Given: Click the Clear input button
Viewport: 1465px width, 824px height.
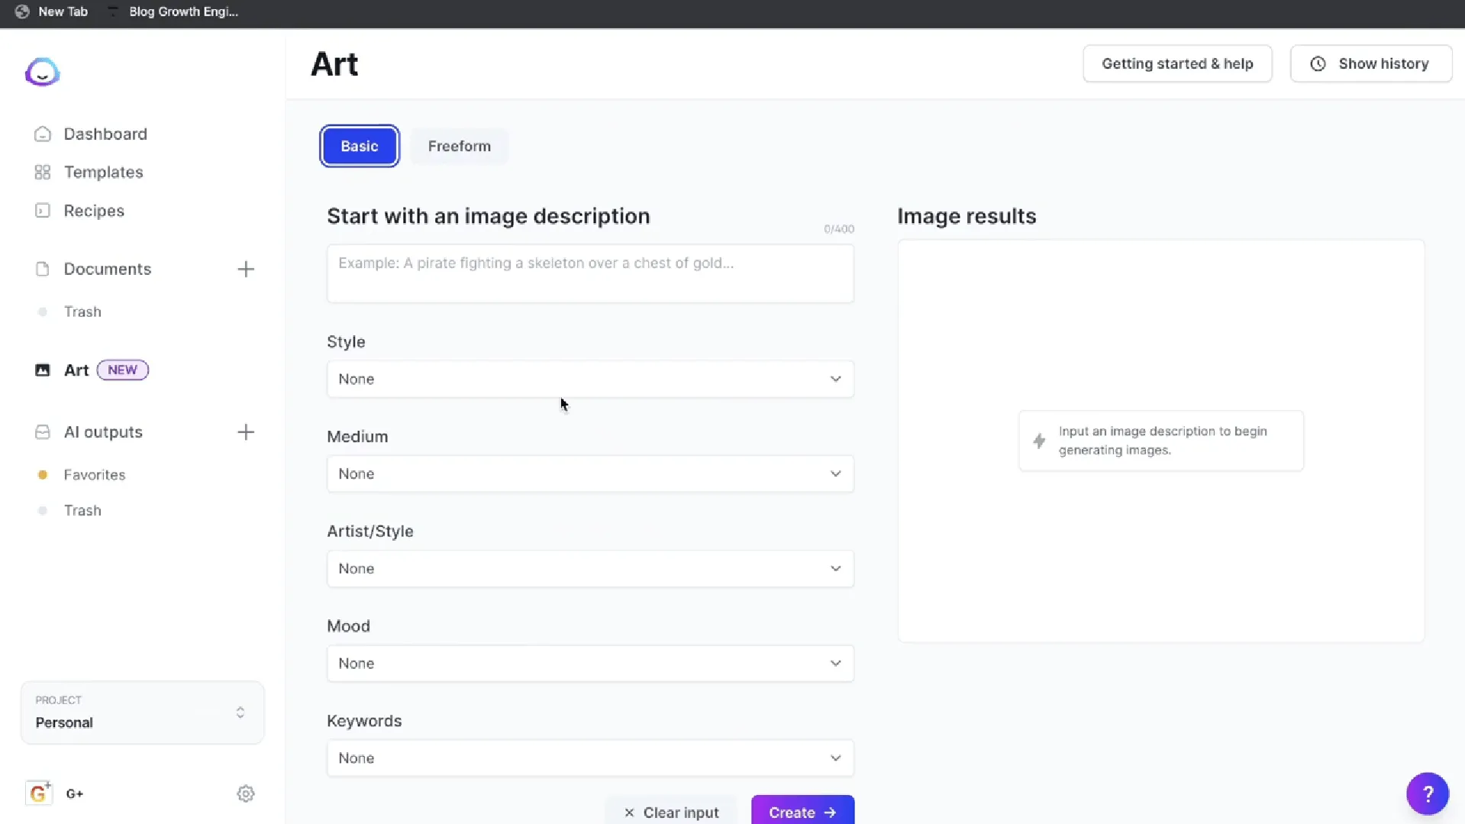Looking at the screenshot, I should pos(672,811).
